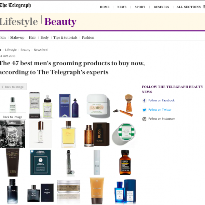
Task: Open Tips & tutorials category
Action: tap(65, 38)
